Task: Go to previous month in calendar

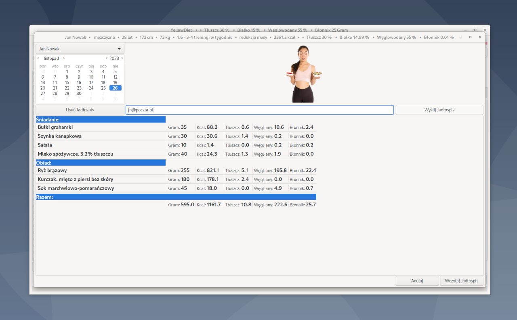Action: pyautogui.click(x=38, y=58)
